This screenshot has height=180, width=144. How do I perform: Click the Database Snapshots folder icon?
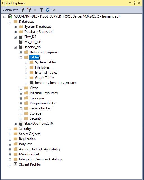(21, 31)
